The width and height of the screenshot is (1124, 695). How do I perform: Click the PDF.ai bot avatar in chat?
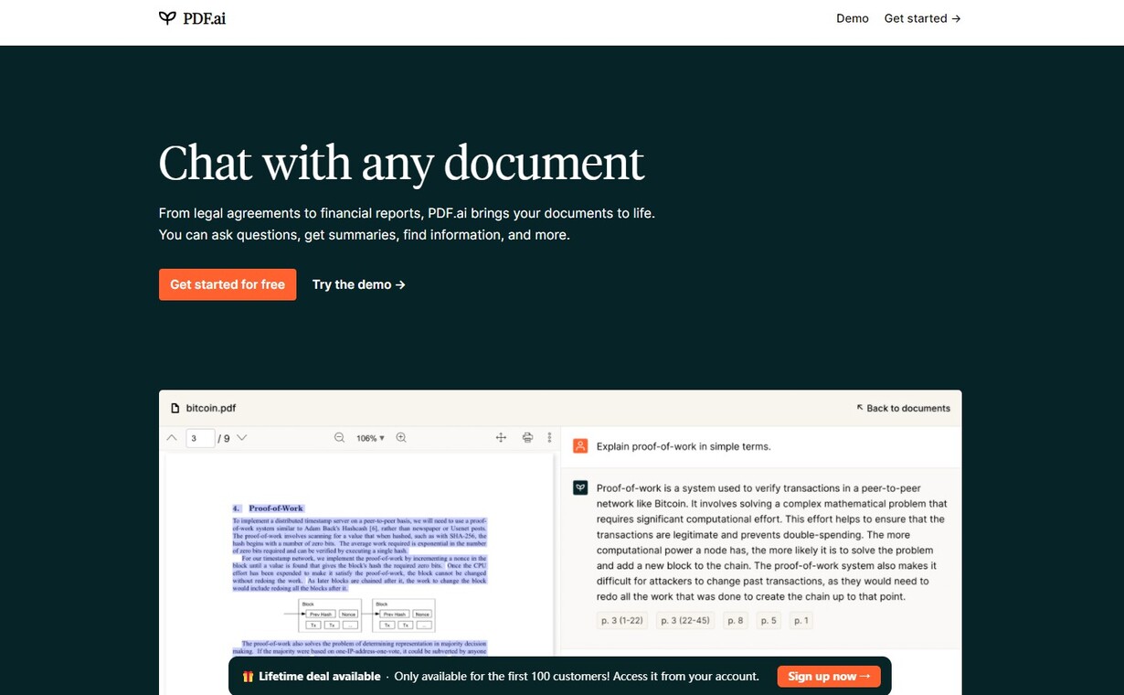pos(580,488)
